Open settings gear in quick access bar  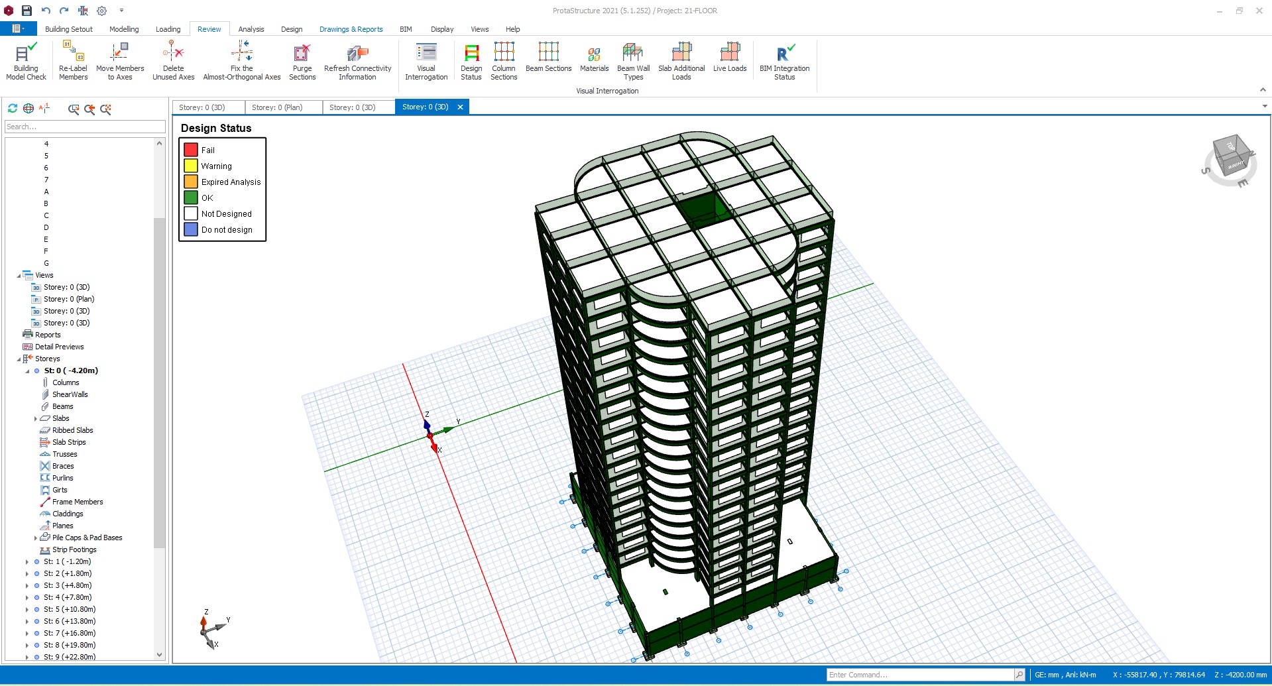[x=101, y=11]
